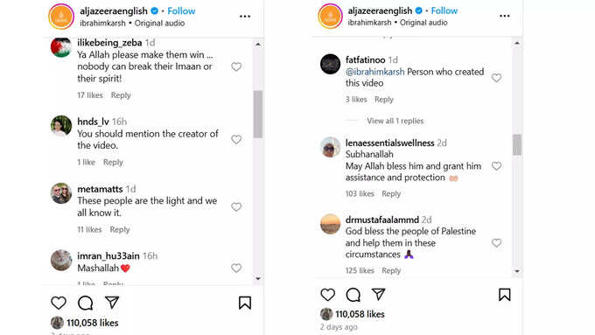
Task: Click the heart icon under the right post
Action: 327,295
